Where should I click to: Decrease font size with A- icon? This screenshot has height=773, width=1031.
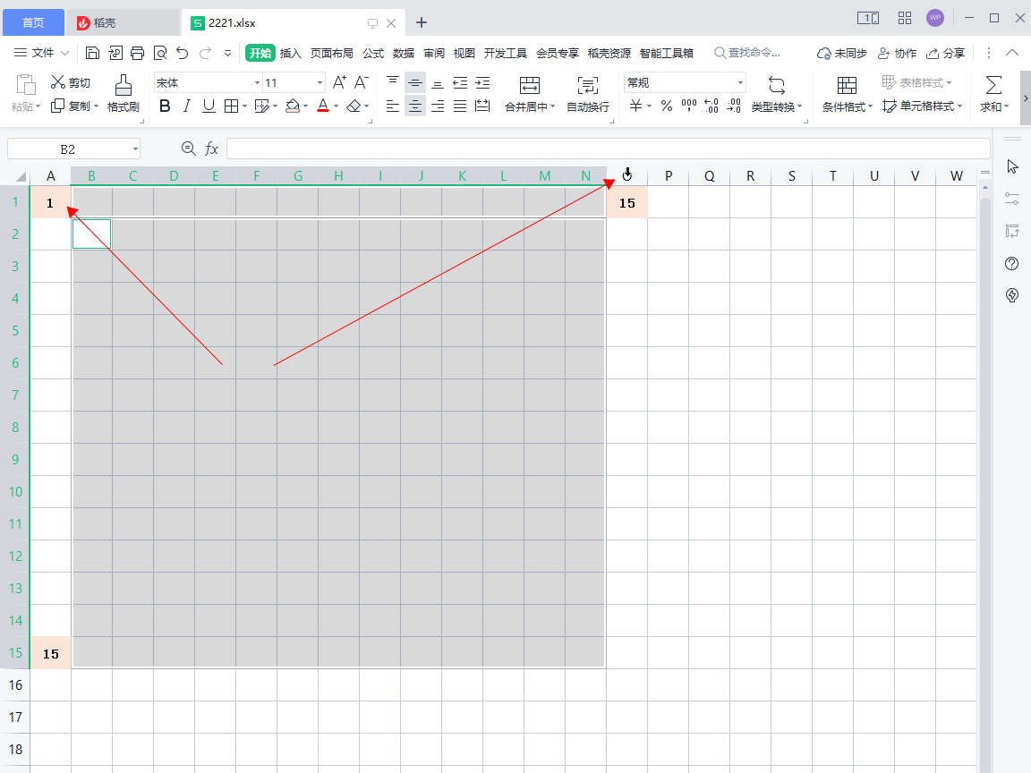(361, 82)
